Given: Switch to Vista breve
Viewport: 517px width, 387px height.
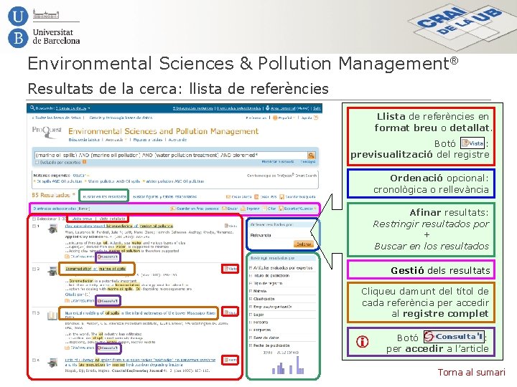Looking at the screenshot, I should [82, 219].
